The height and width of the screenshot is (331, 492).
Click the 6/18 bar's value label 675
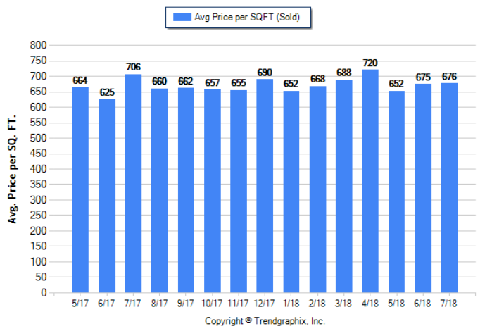tap(423, 77)
